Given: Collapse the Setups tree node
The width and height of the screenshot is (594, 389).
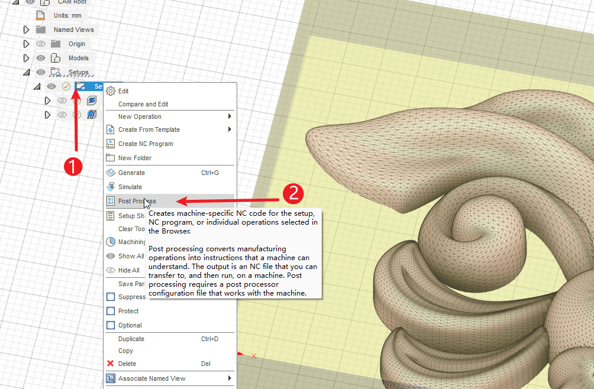Looking at the screenshot, I should [x=26, y=72].
